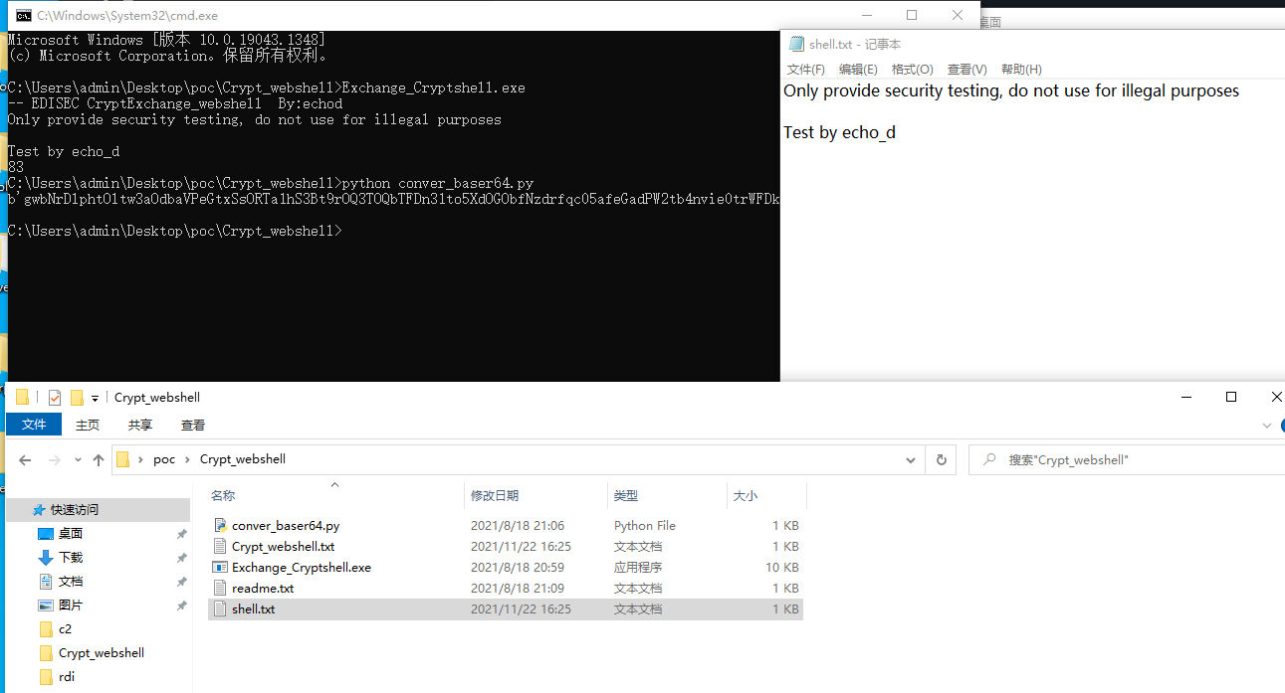Select the Exchange_Cryptshell.exe application icon
1285x693 pixels.
tap(221, 567)
